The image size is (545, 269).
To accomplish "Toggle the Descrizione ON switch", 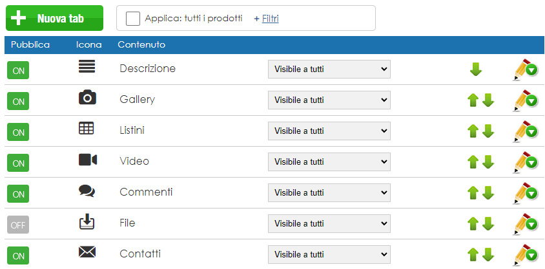I will [x=18, y=70].
